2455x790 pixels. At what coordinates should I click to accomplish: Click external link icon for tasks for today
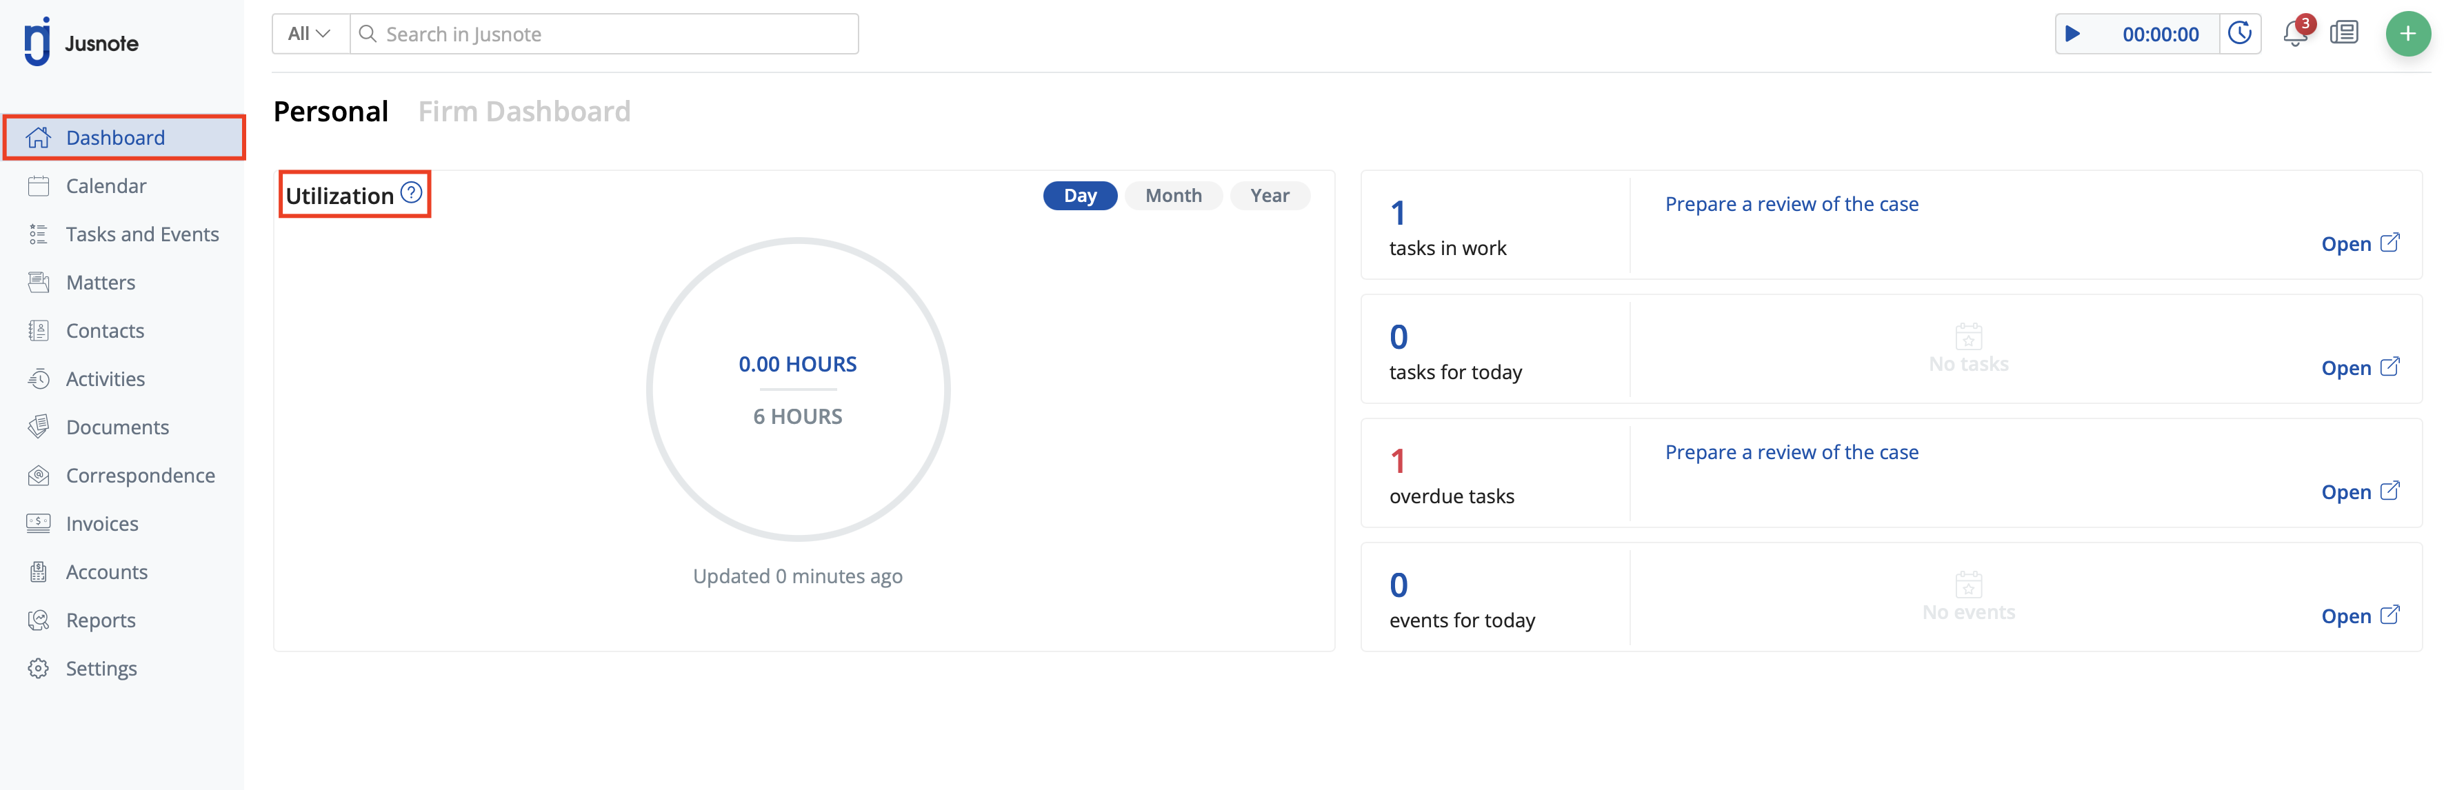(2389, 367)
